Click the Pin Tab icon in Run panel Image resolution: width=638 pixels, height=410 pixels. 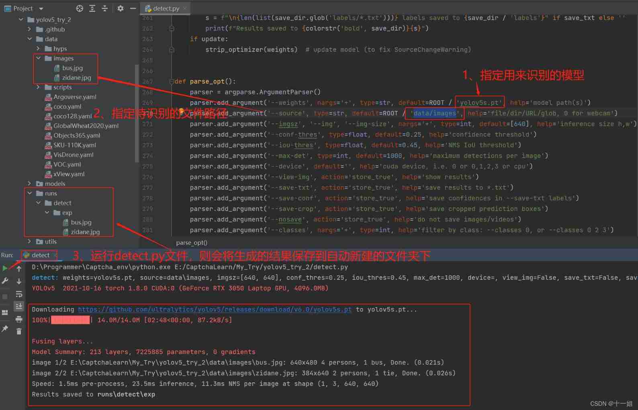click(x=5, y=328)
